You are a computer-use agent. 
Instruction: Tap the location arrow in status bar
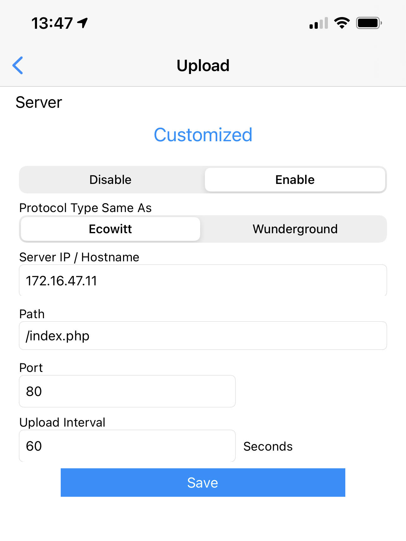(83, 23)
